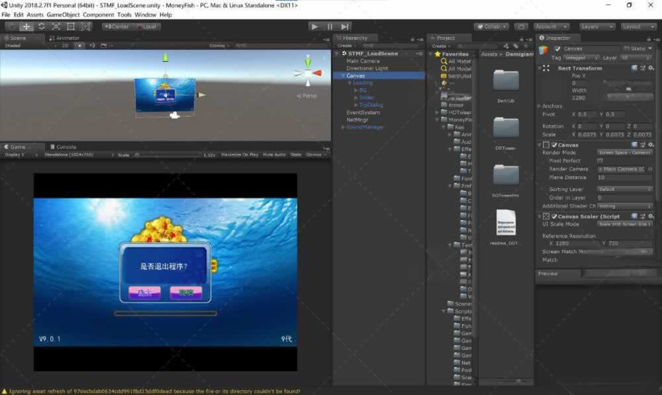Select the Move tool in the toolbar
662x395 pixels.
click(26, 27)
